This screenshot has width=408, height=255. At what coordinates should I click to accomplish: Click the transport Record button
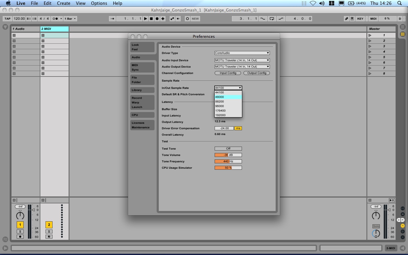pos(157,19)
